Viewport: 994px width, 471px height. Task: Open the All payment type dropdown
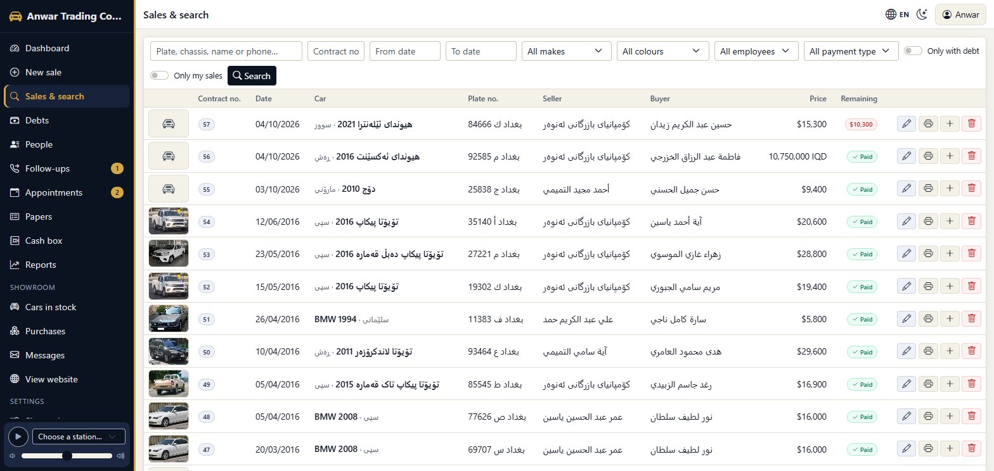coord(851,51)
